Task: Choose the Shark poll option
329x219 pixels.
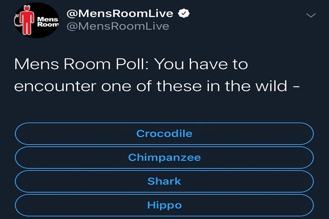Action: (x=164, y=181)
